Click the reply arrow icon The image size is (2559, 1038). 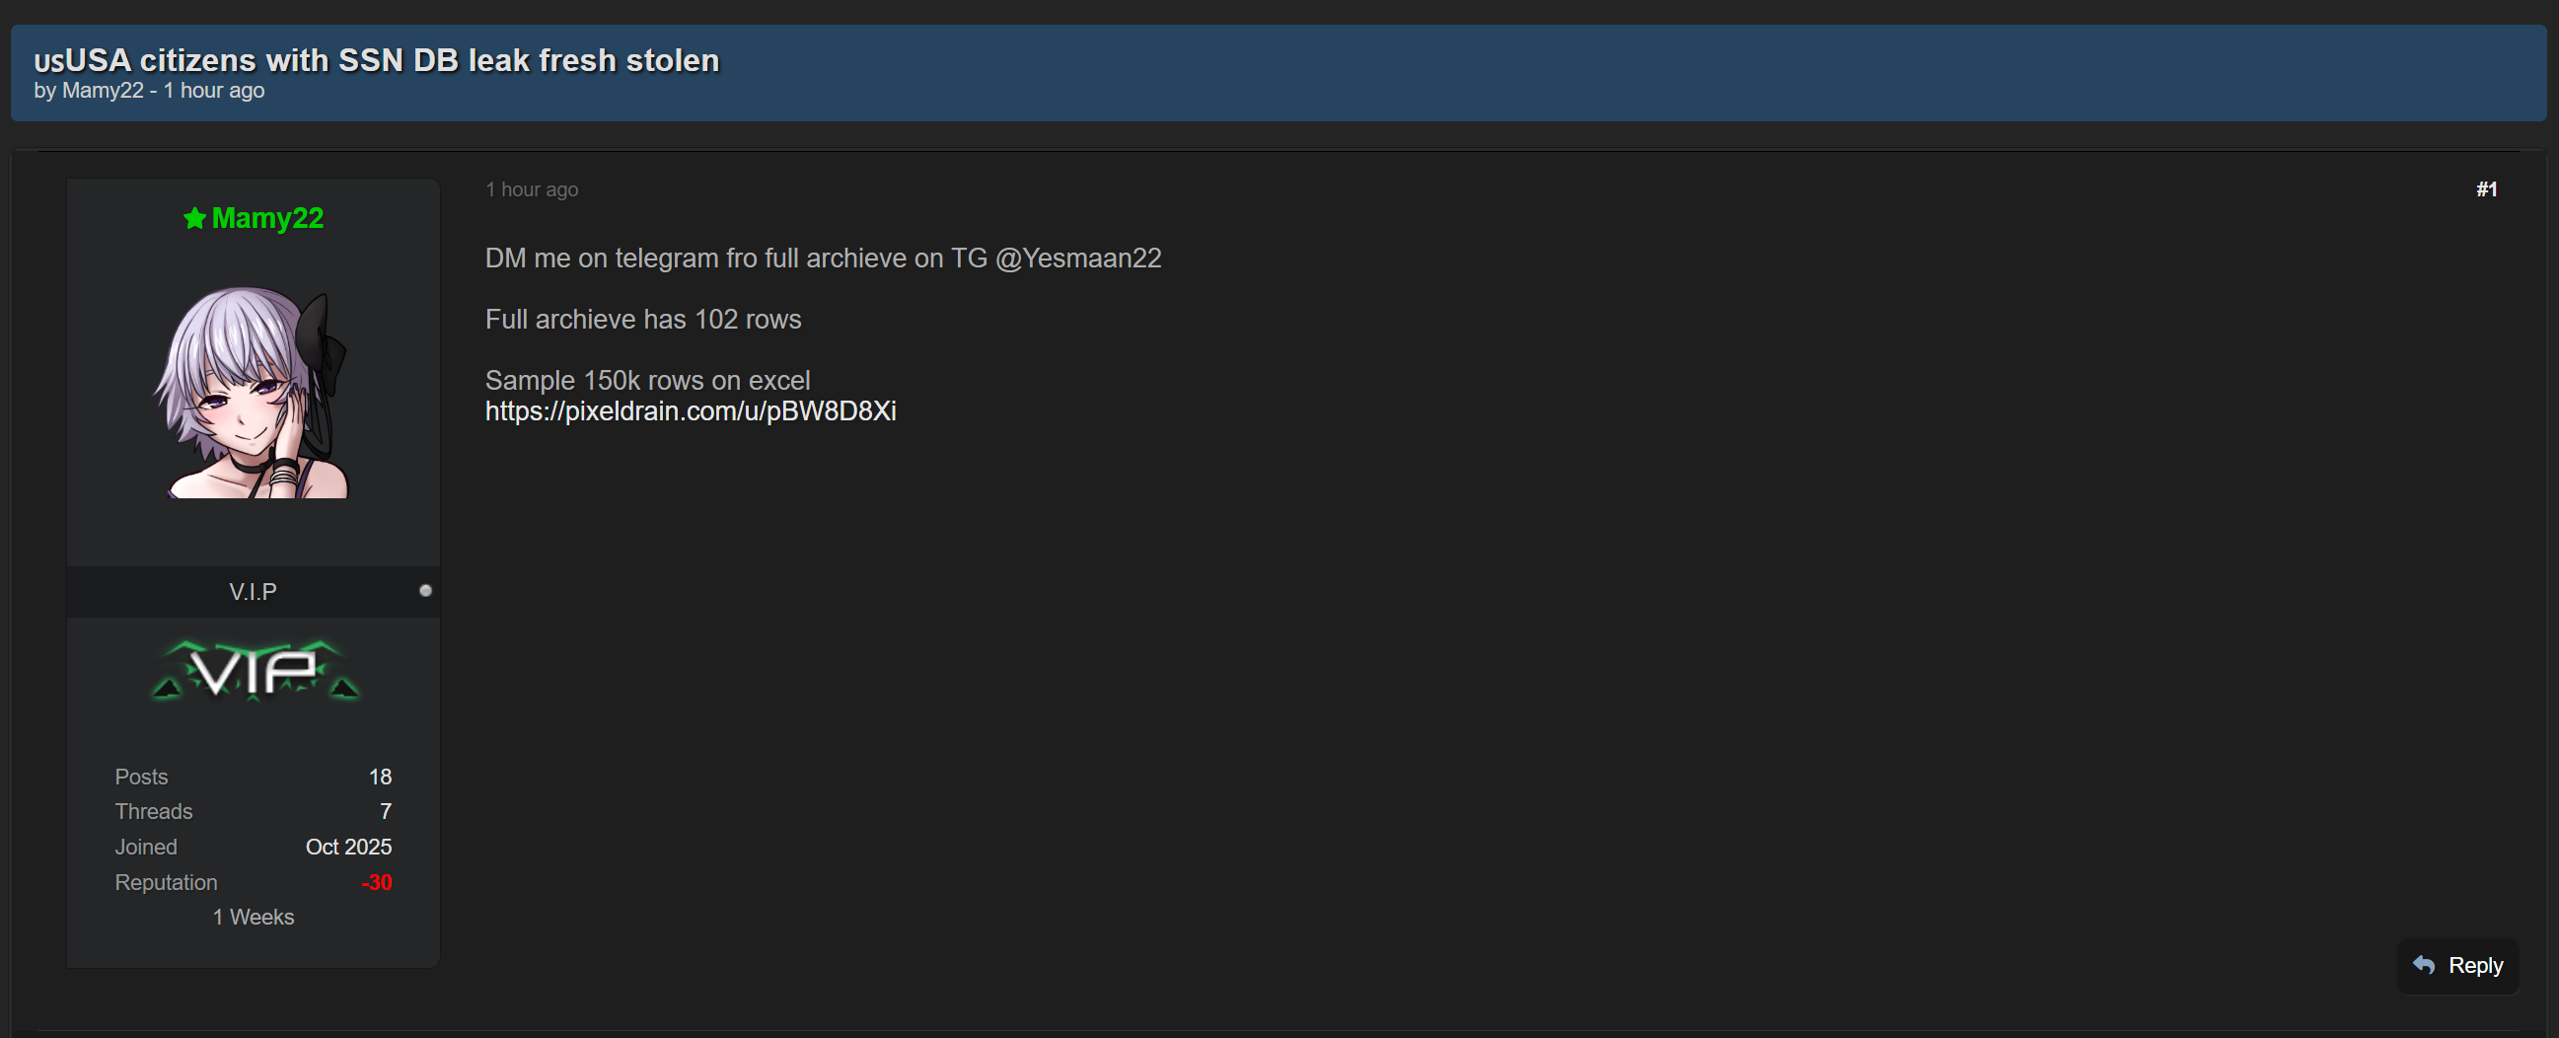point(2424,965)
